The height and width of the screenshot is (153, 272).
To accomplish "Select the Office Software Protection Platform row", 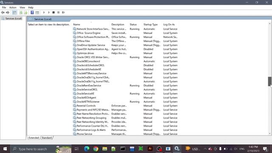I will coord(126,37).
